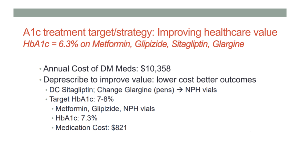Select the italic HbA1c = 6.3% subtitle
300x142 pixels.
point(133,44)
